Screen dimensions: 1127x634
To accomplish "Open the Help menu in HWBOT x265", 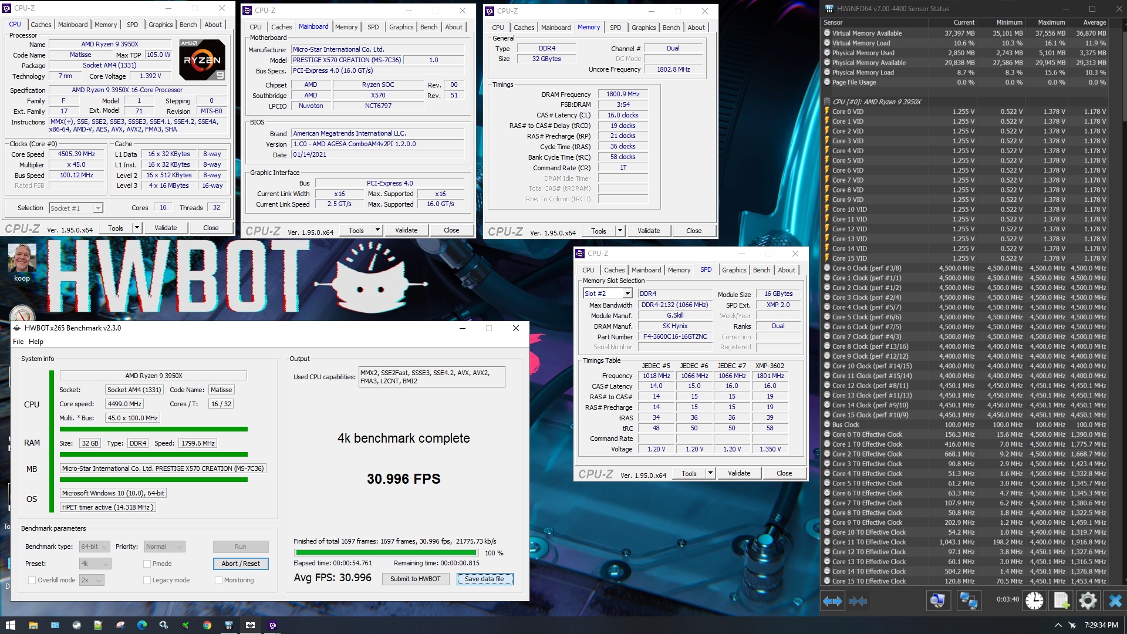I will 36,342.
